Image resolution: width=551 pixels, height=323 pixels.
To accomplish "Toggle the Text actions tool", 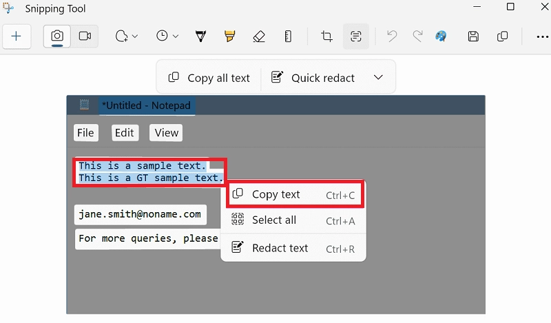I will click(x=356, y=37).
